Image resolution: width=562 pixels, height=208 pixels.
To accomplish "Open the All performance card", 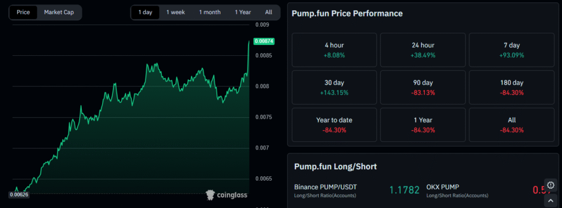I will click(x=512, y=125).
